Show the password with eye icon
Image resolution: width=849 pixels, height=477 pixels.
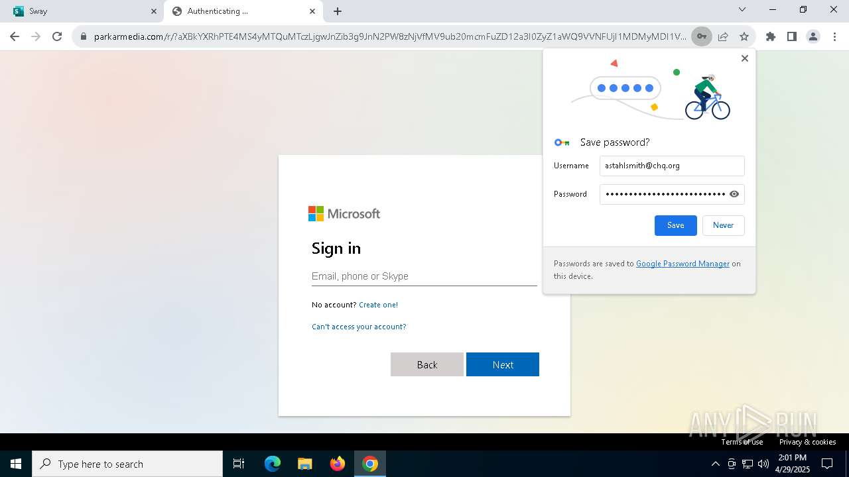734,194
